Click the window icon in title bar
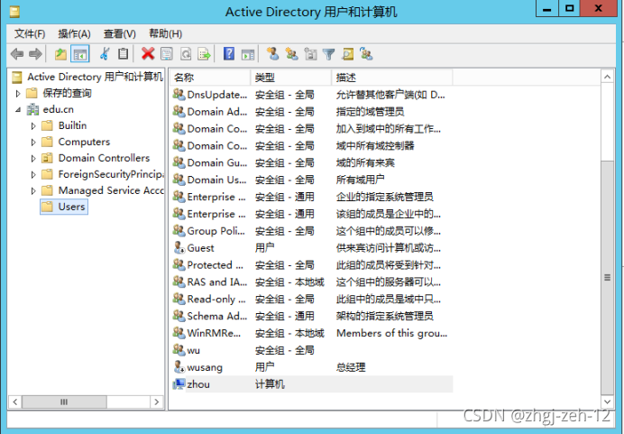Viewport: 624px width, 434px height. pyautogui.click(x=14, y=12)
